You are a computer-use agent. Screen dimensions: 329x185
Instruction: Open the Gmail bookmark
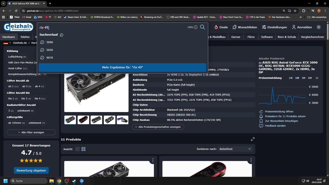click(x=26, y=17)
